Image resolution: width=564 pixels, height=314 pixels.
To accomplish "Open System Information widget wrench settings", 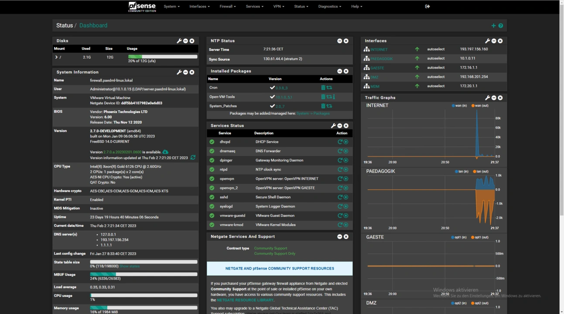I will point(179,72).
